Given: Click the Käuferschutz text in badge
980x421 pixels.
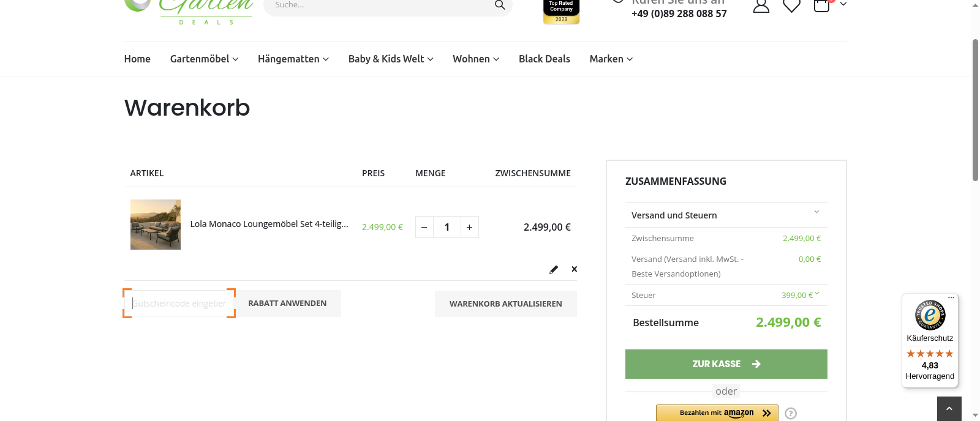Looking at the screenshot, I should pos(930,338).
